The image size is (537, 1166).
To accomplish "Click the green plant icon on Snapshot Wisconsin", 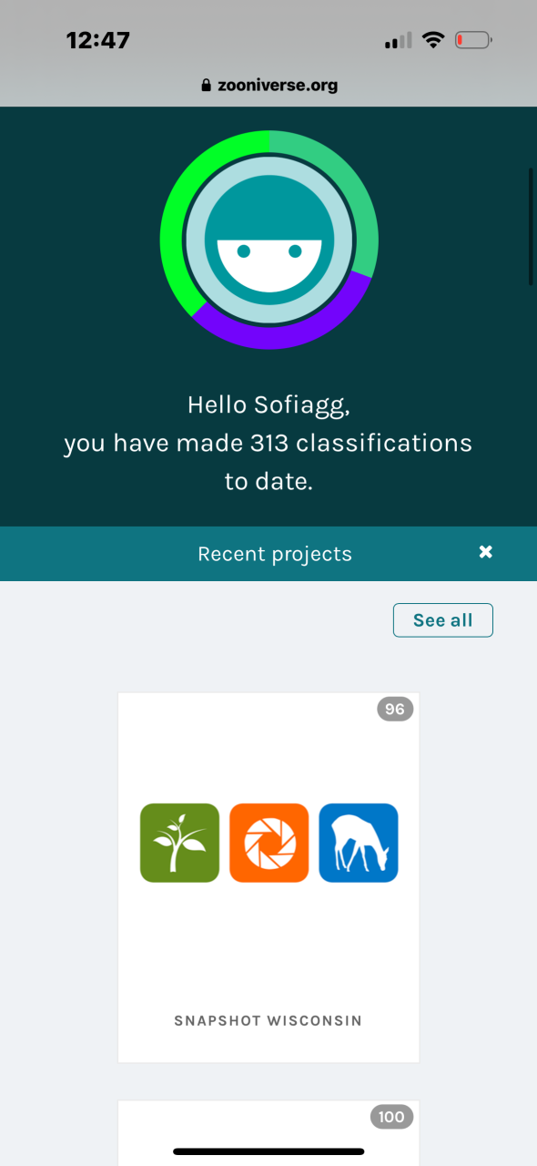I will [x=179, y=843].
